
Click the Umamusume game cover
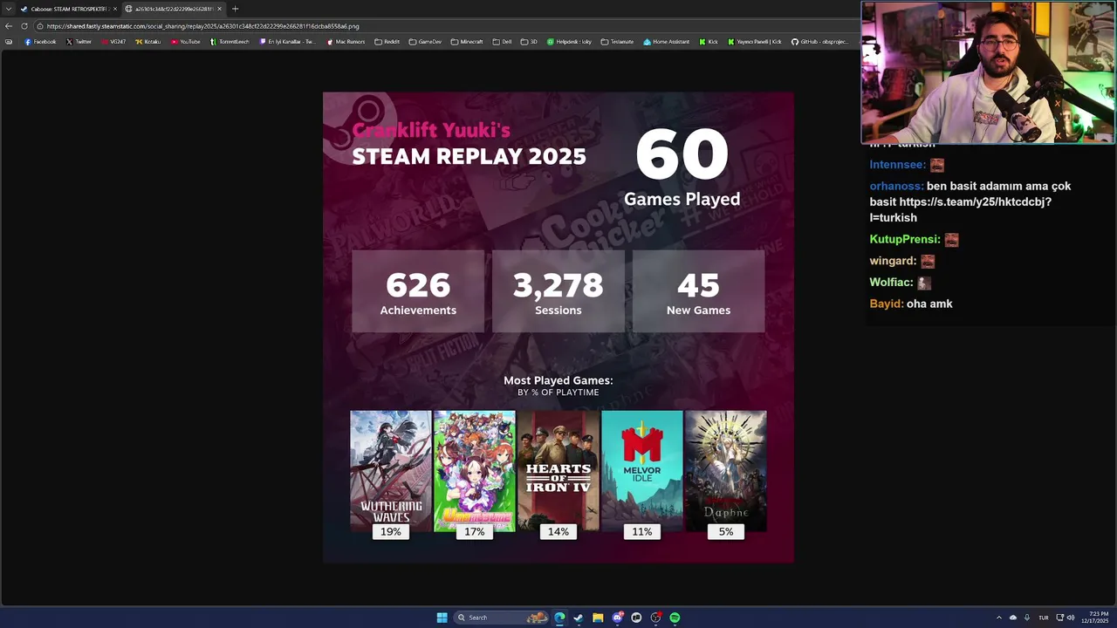pos(474,471)
